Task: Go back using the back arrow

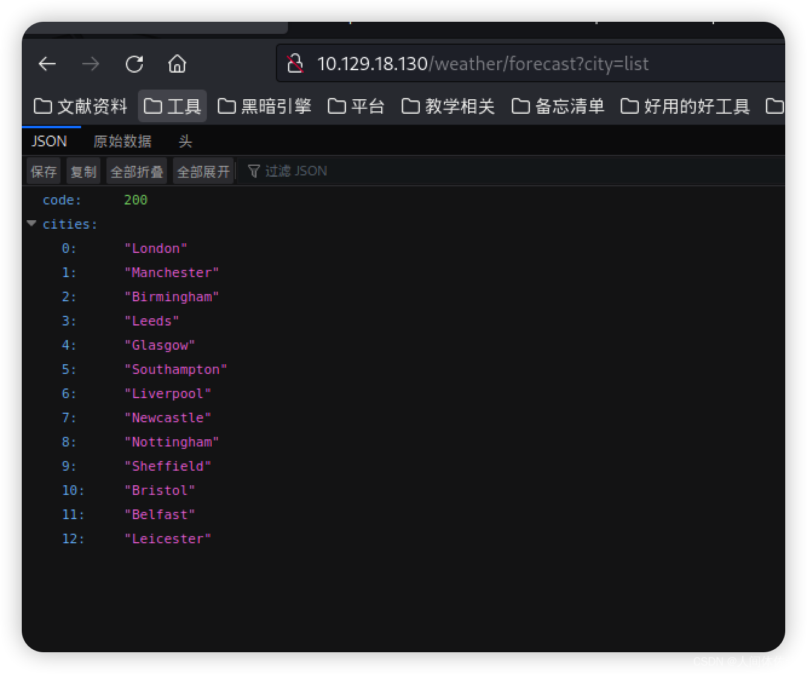Action: [x=47, y=64]
